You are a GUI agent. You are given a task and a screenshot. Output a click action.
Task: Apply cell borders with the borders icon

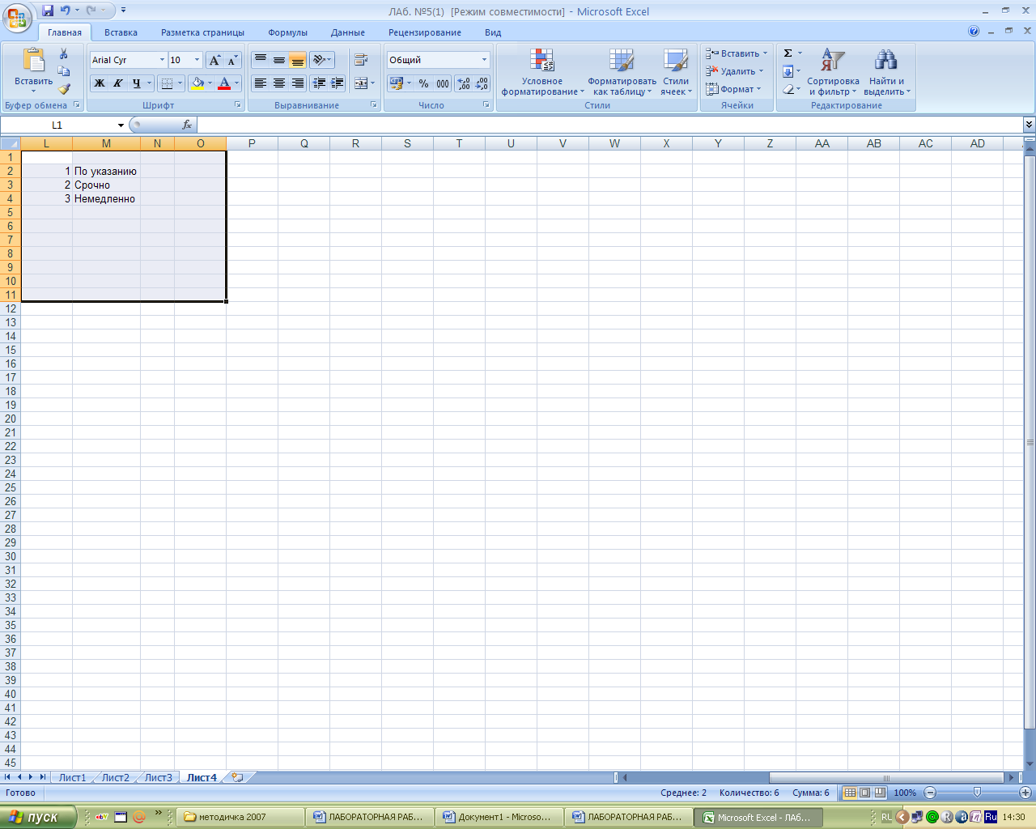point(167,83)
